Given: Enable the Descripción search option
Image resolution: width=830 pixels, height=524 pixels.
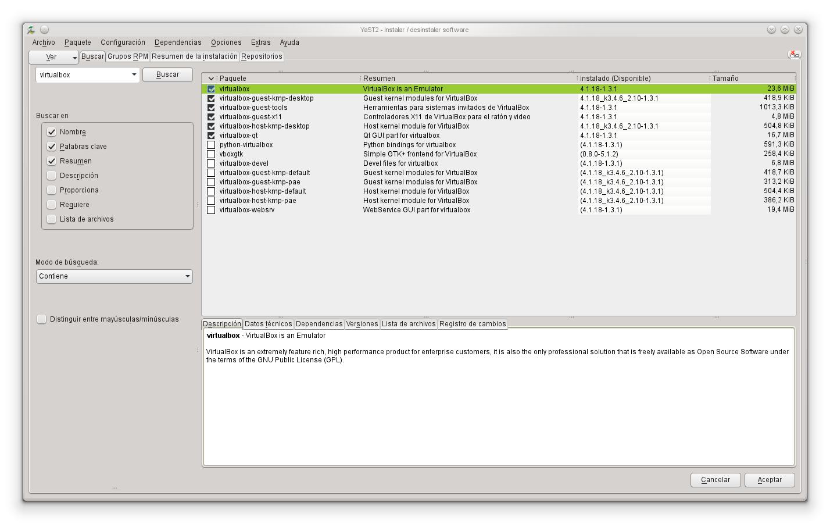Looking at the screenshot, I should (52, 176).
